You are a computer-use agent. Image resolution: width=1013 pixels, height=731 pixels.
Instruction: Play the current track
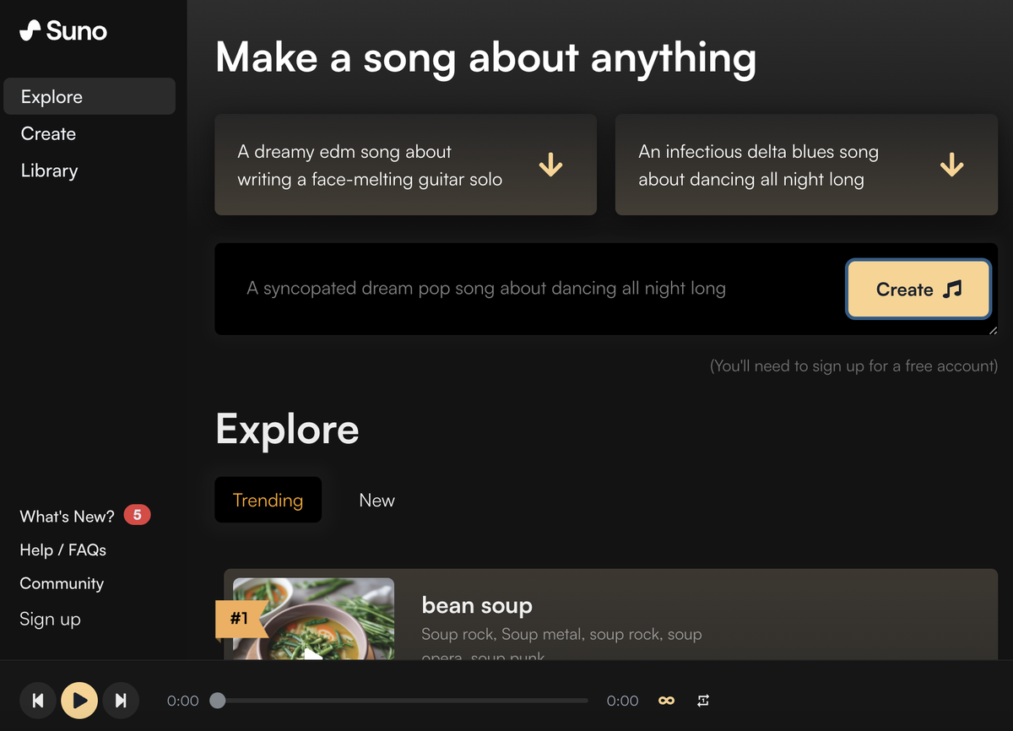79,701
